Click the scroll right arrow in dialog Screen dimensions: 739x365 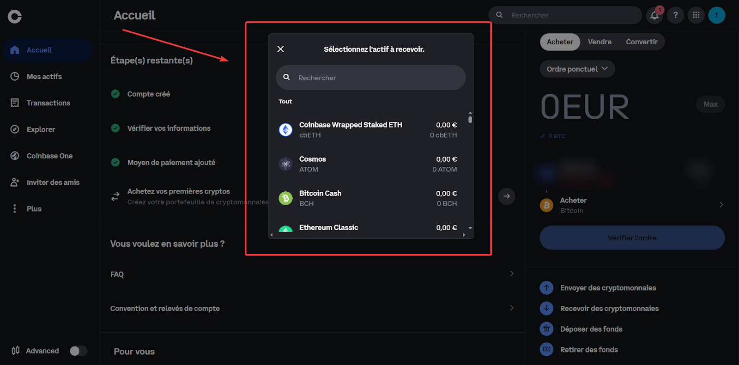464,235
